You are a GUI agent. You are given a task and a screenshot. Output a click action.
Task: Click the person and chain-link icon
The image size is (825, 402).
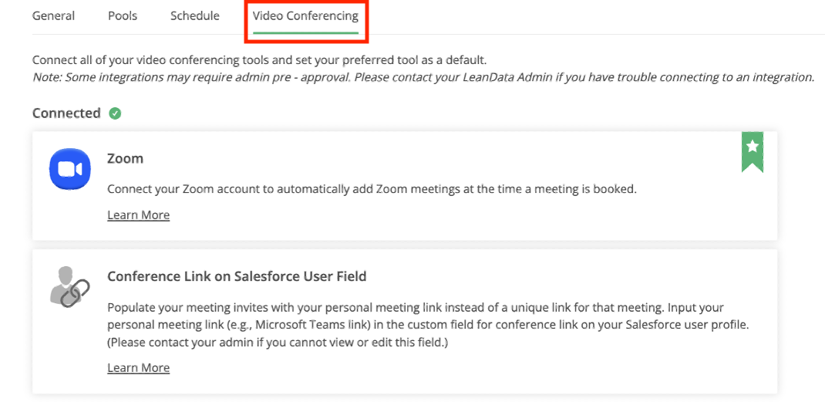(x=69, y=286)
